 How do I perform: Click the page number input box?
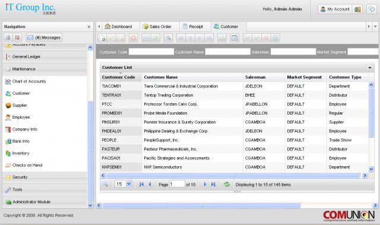click(x=177, y=184)
